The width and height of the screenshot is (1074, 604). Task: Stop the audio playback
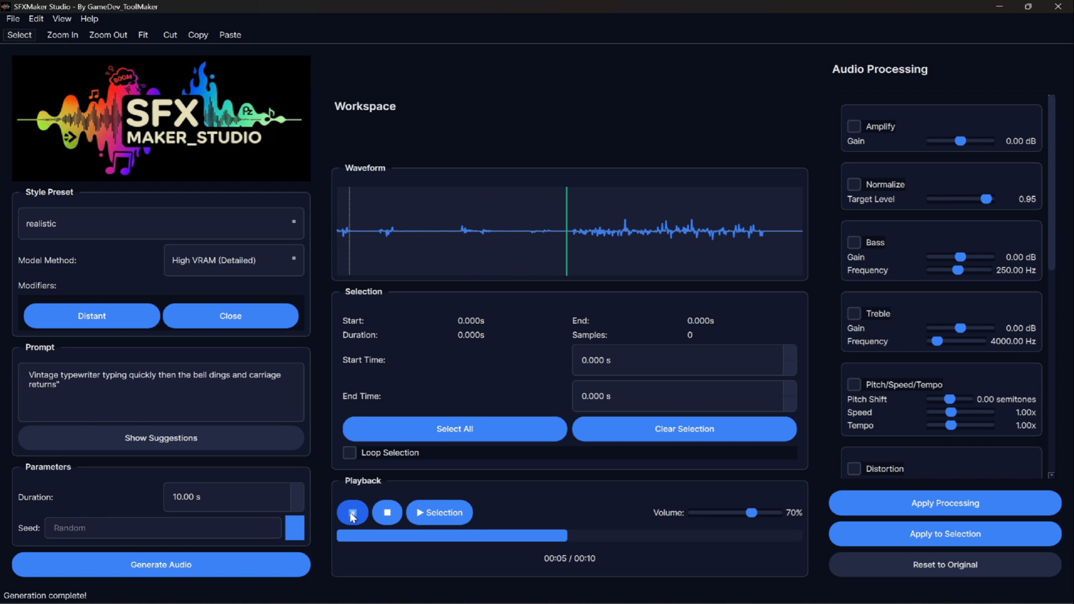(387, 512)
